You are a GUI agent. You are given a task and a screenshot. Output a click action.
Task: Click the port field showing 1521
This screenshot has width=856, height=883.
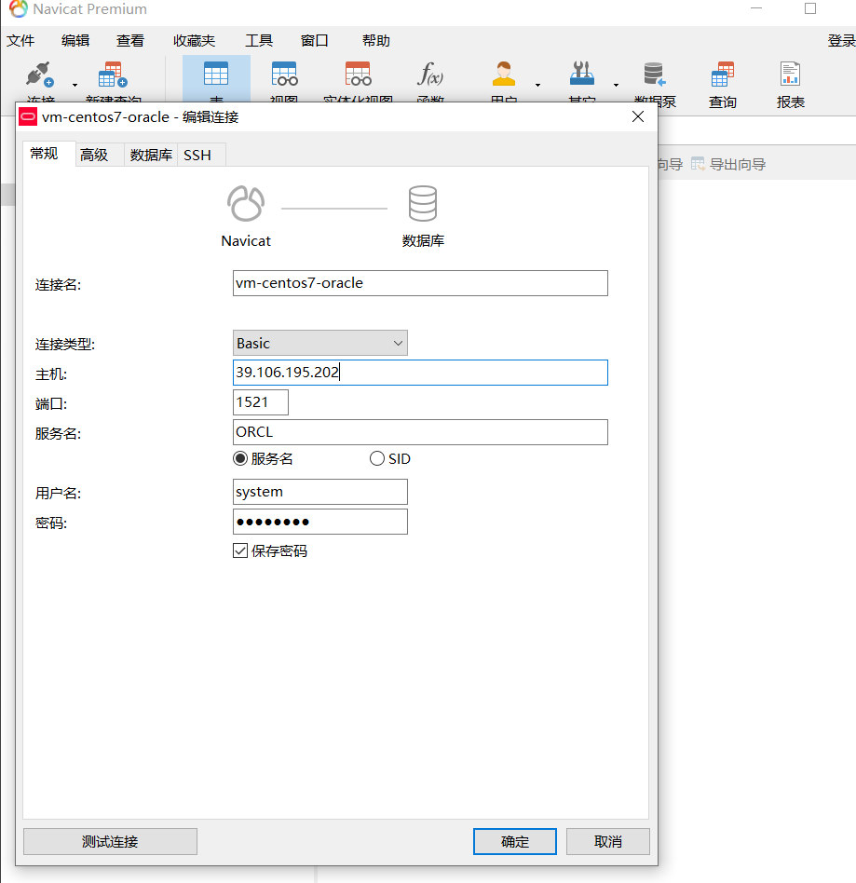[x=261, y=402]
